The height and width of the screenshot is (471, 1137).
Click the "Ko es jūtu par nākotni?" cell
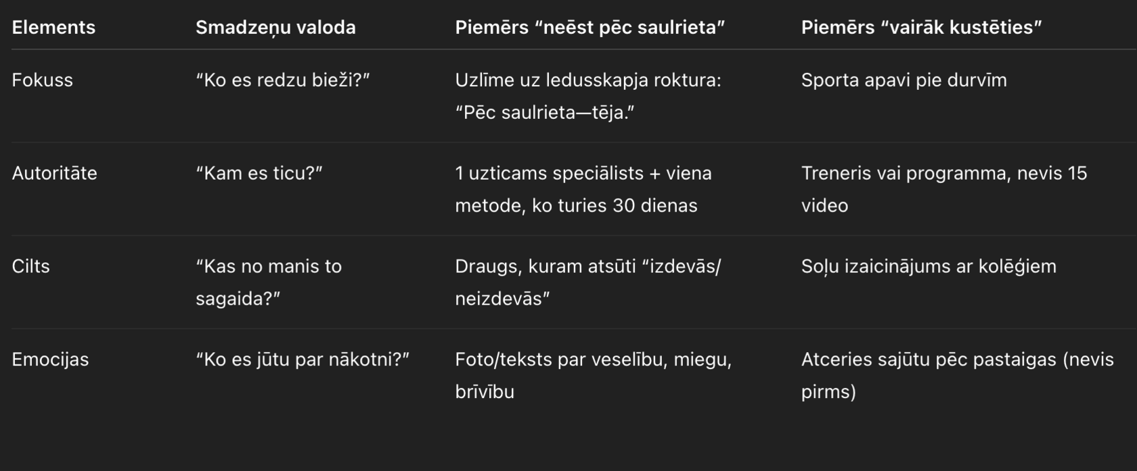(303, 360)
